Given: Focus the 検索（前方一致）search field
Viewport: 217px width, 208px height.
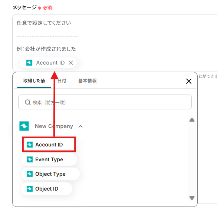Looking at the screenshot, I should pos(105,102).
